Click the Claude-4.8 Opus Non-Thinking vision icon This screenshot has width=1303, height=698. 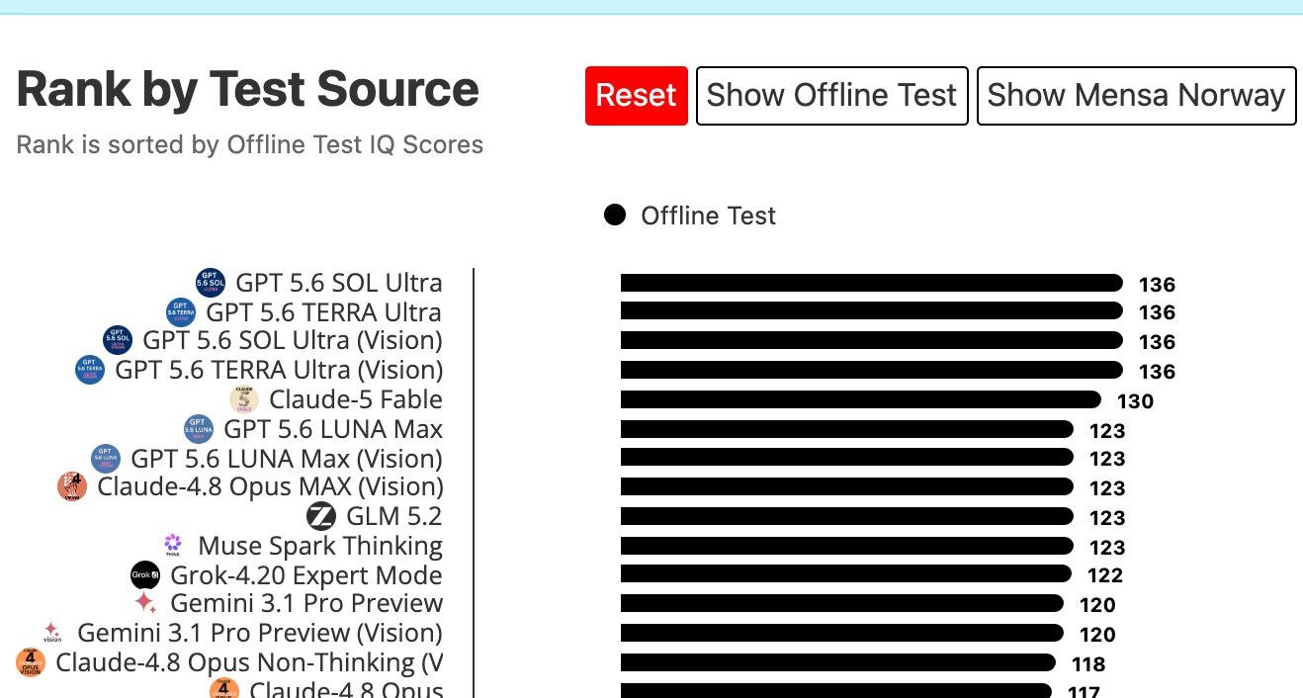pos(31,662)
